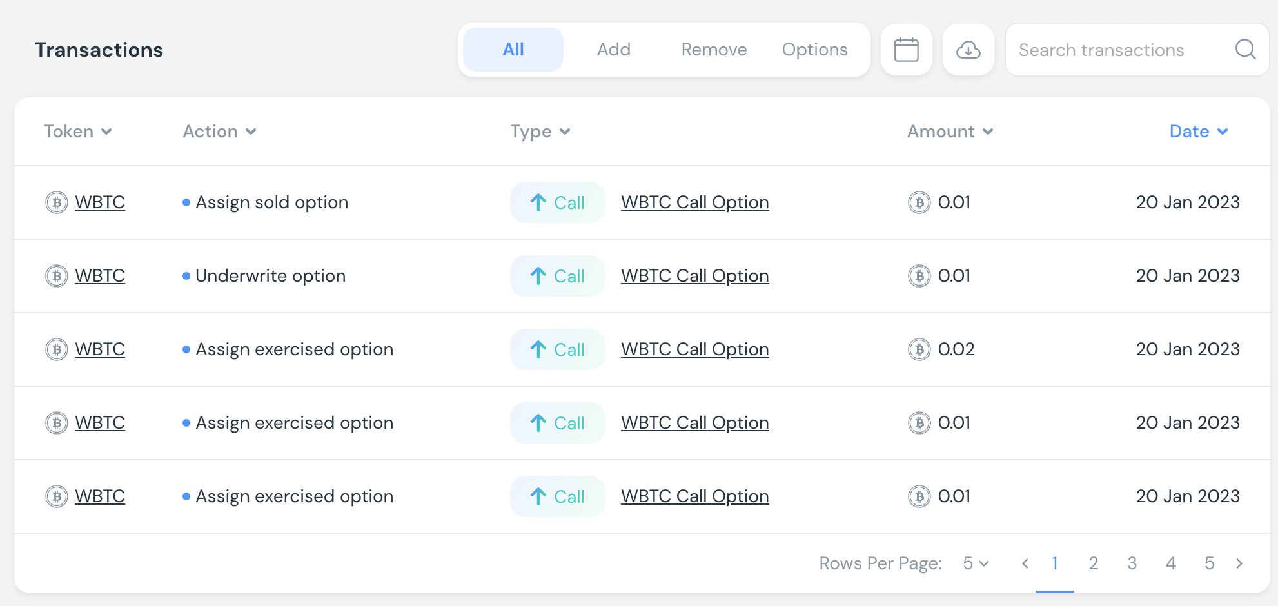Go to page 4

pos(1171,563)
